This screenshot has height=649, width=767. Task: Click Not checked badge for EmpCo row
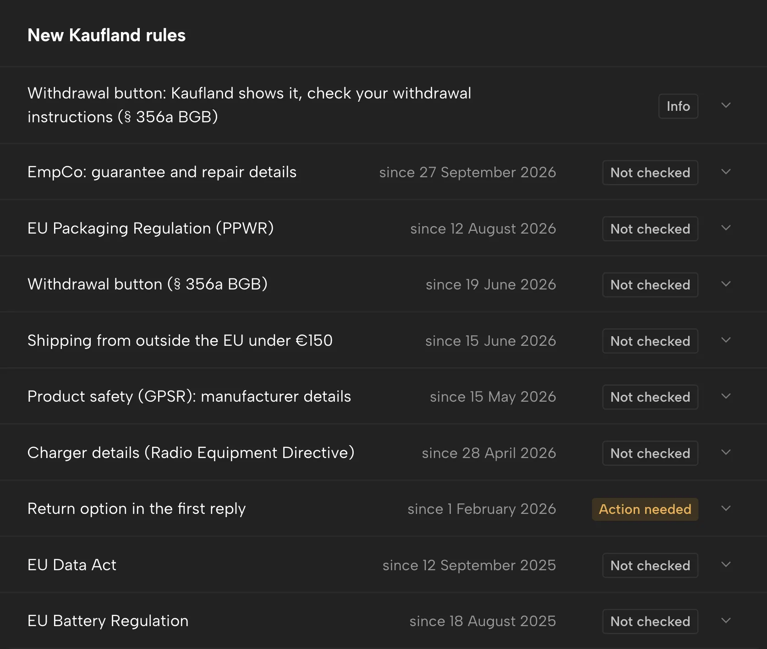click(650, 173)
